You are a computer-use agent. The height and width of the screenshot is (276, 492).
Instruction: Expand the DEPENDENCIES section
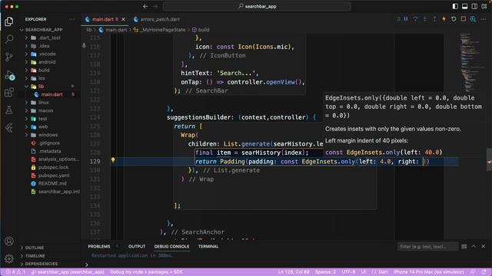(41, 264)
